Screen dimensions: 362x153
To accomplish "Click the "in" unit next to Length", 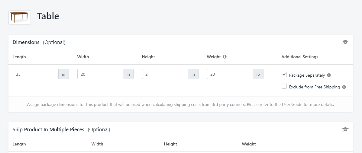I will [x=63, y=74].
